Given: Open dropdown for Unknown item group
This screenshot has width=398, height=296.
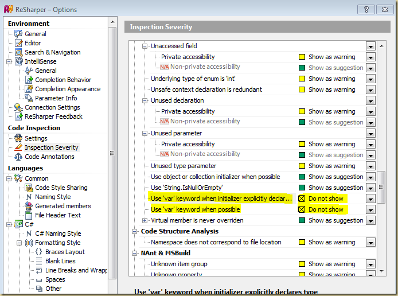Looking at the screenshot, I should tap(370, 264).
